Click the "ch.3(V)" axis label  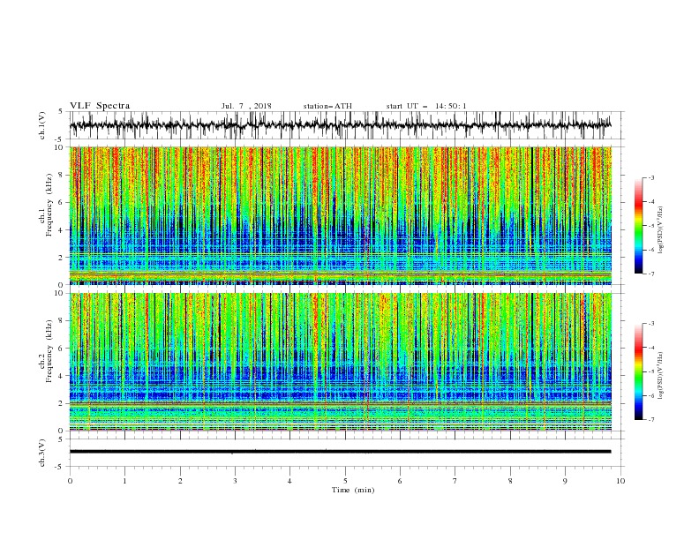pyautogui.click(x=42, y=453)
